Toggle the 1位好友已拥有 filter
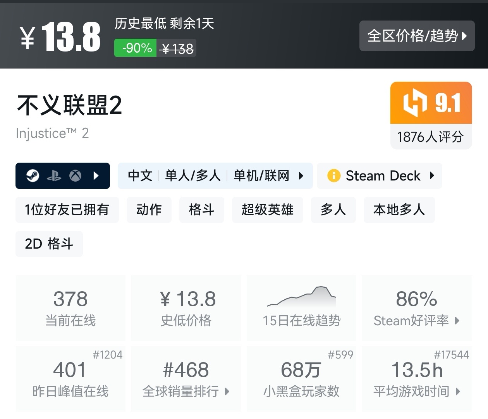The image size is (488, 419). tap(67, 210)
